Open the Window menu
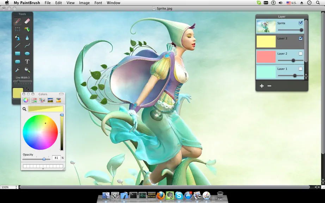This screenshot has width=325, height=203. click(x=114, y=3)
